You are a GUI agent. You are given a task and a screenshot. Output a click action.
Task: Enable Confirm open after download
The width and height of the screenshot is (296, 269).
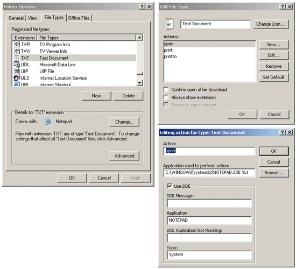(166, 89)
